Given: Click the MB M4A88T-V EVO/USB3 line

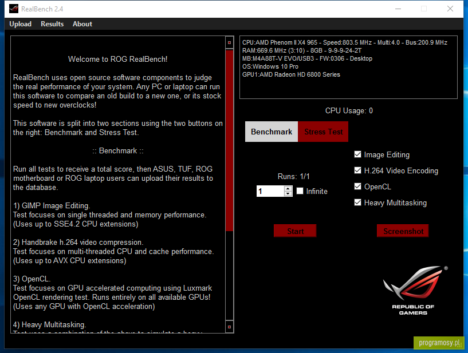Looking at the screenshot, I should pos(307,58).
